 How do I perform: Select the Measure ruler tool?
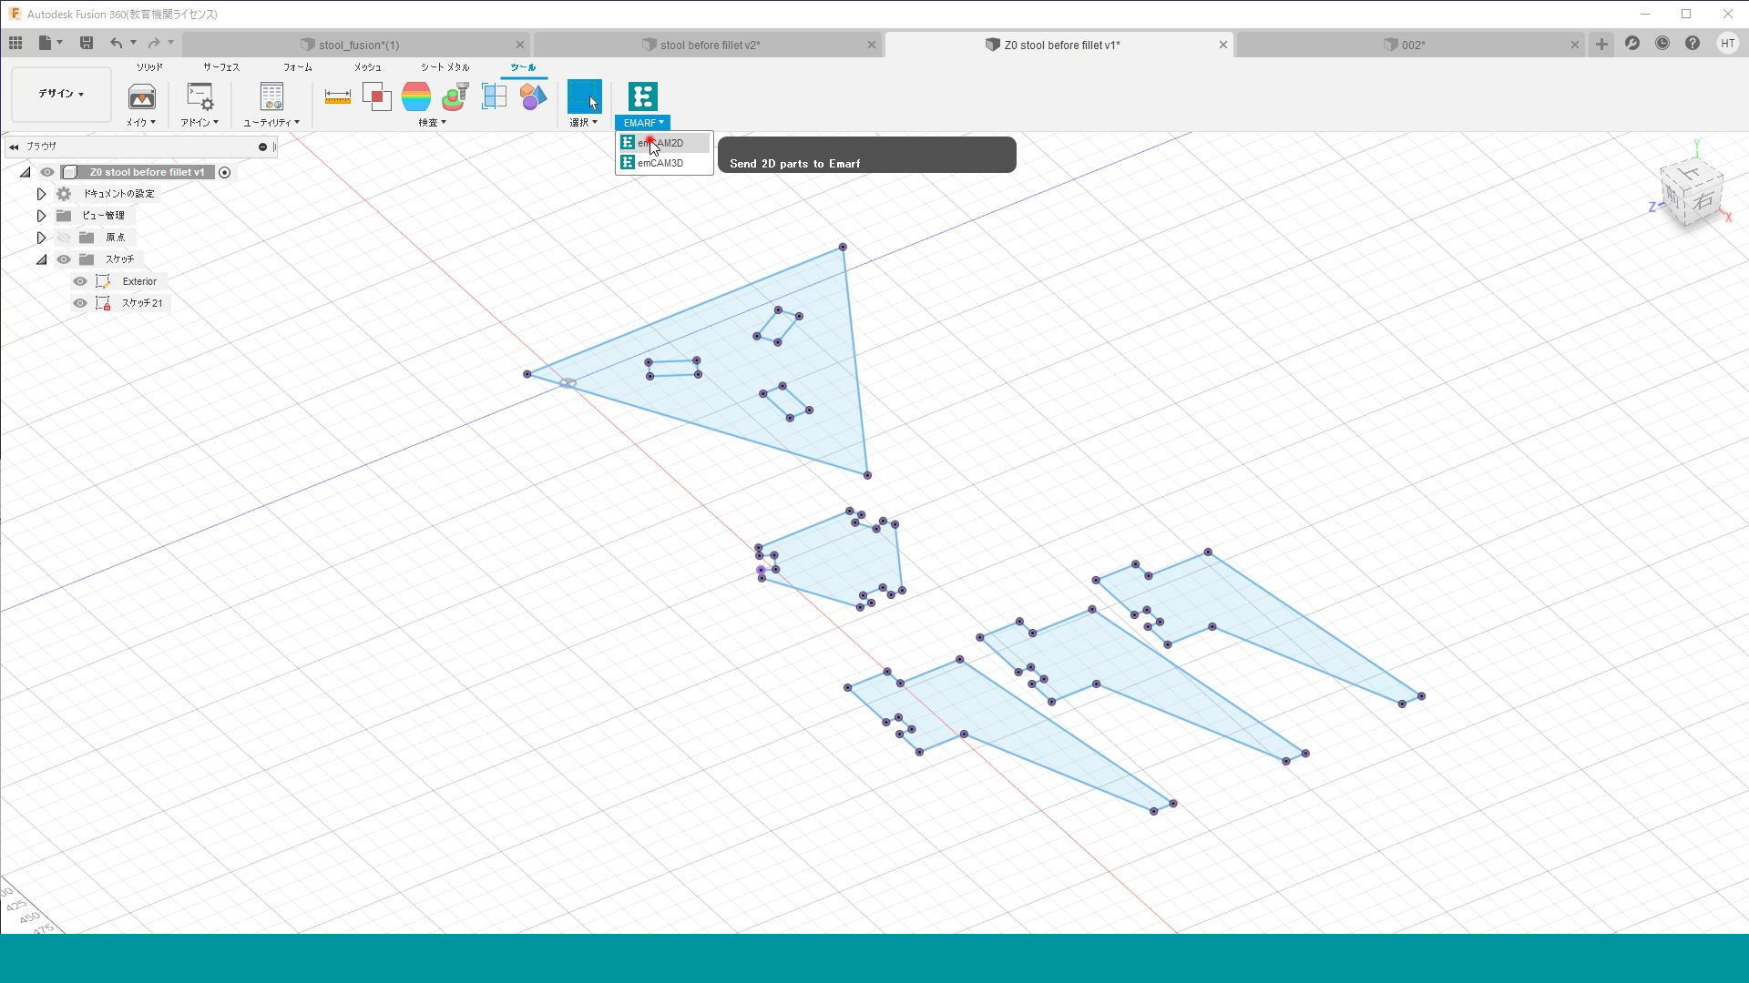coord(338,96)
